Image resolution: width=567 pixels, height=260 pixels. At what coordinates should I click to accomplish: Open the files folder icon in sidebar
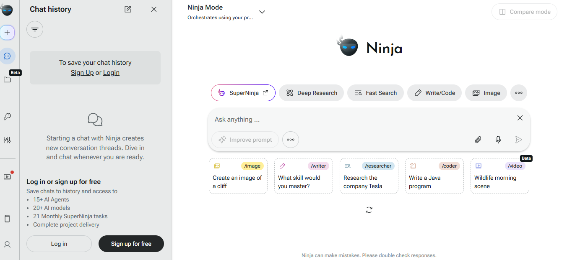point(7,79)
